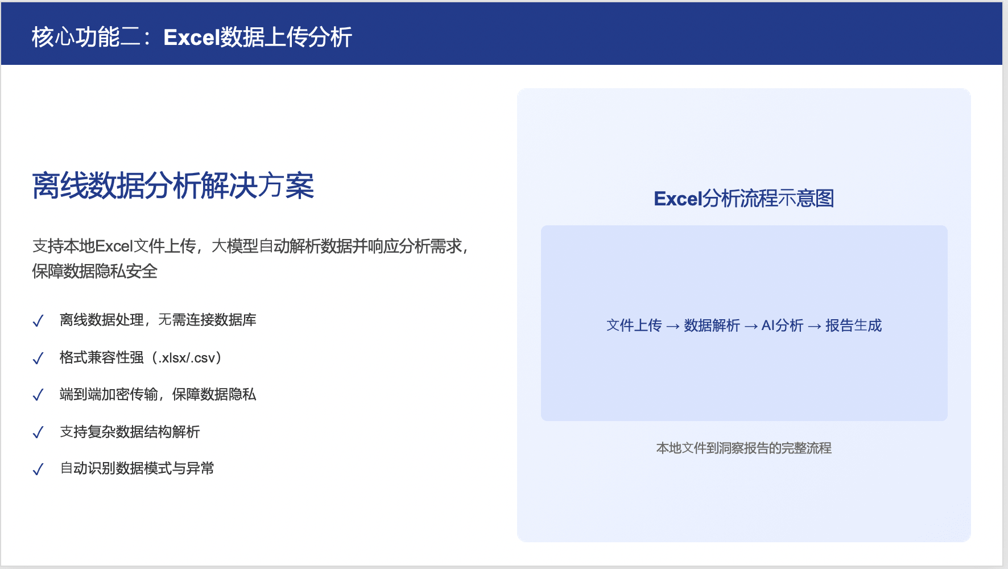Click the diagram title Excel分析流程示意图
This screenshot has width=1008, height=569.
pyautogui.click(x=743, y=199)
